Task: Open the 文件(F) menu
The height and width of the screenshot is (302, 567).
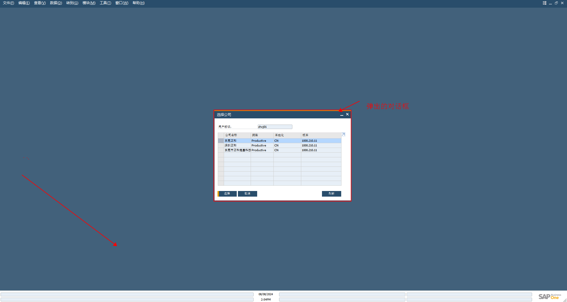Action: [9, 3]
